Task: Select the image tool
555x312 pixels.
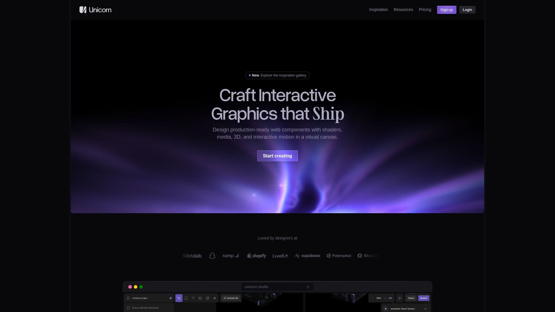Action: click(200, 298)
